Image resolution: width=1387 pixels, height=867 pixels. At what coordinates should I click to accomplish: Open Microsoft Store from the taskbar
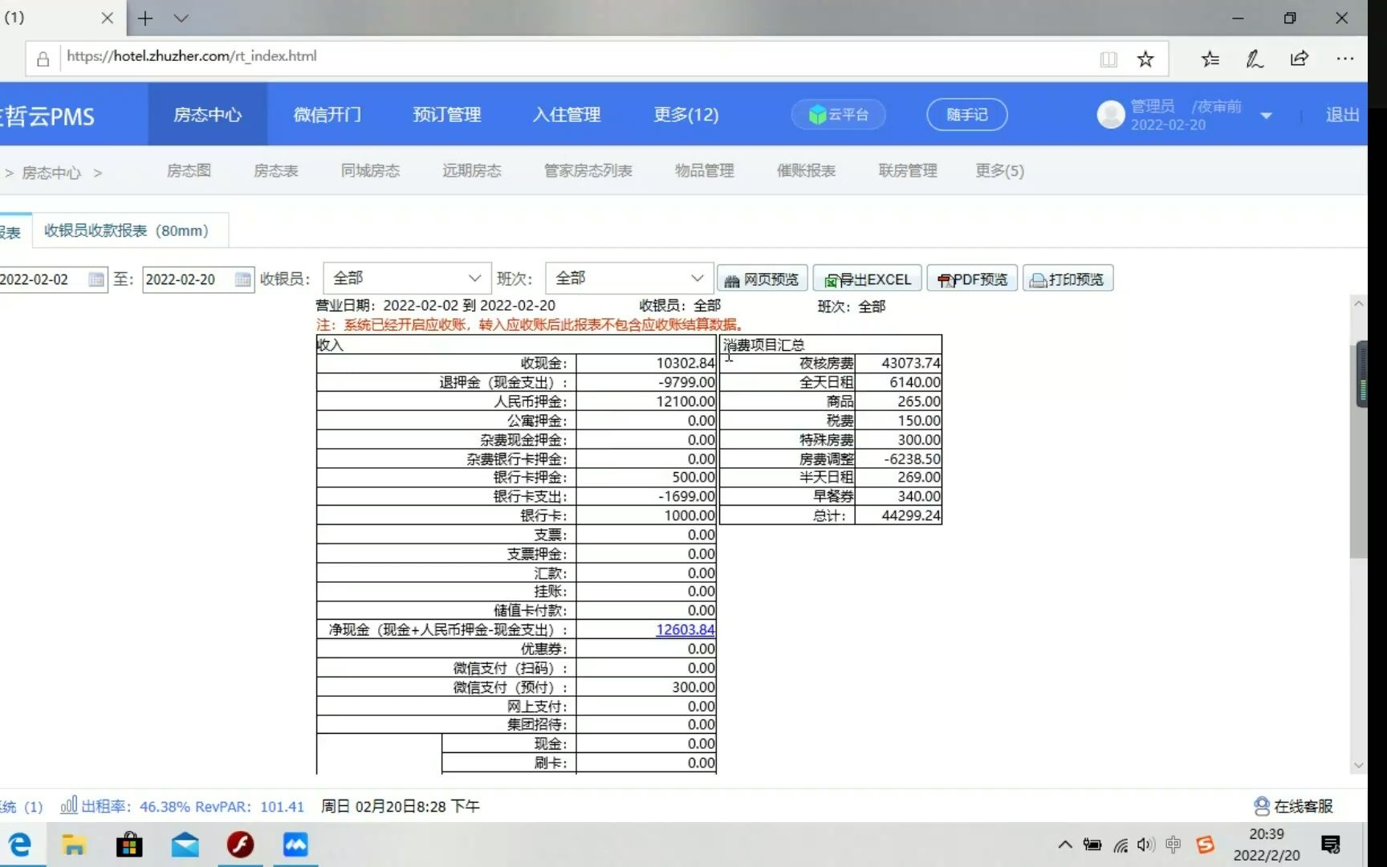click(x=128, y=845)
